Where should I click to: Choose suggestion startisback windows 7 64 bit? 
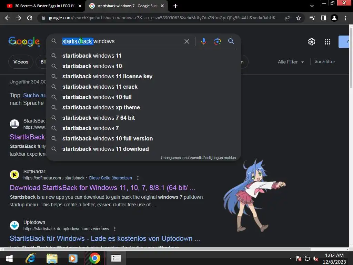click(144, 118)
